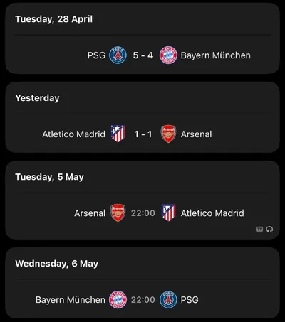
Task: Open the 5 - 4 score result
Action: pyautogui.click(x=143, y=55)
